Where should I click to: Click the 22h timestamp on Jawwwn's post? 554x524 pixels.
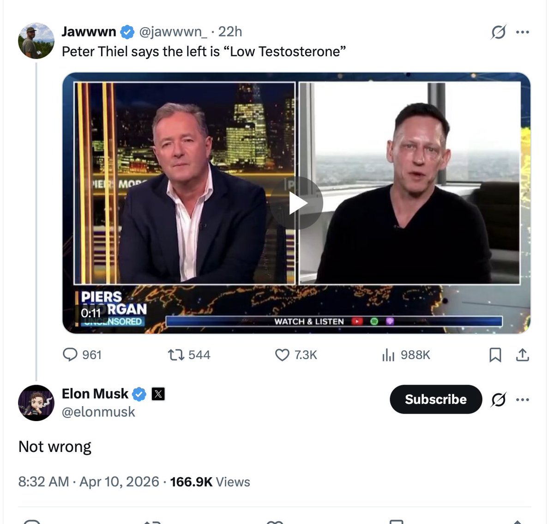pyautogui.click(x=230, y=31)
